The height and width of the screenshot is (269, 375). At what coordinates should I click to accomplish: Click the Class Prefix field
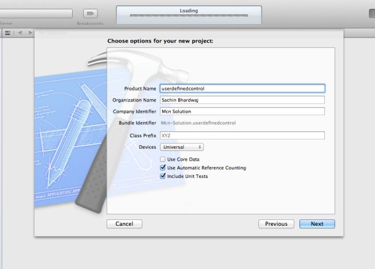click(242, 135)
